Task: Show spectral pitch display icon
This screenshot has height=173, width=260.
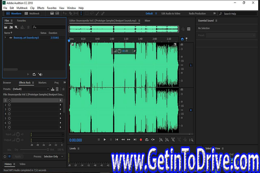Action: 57,13
